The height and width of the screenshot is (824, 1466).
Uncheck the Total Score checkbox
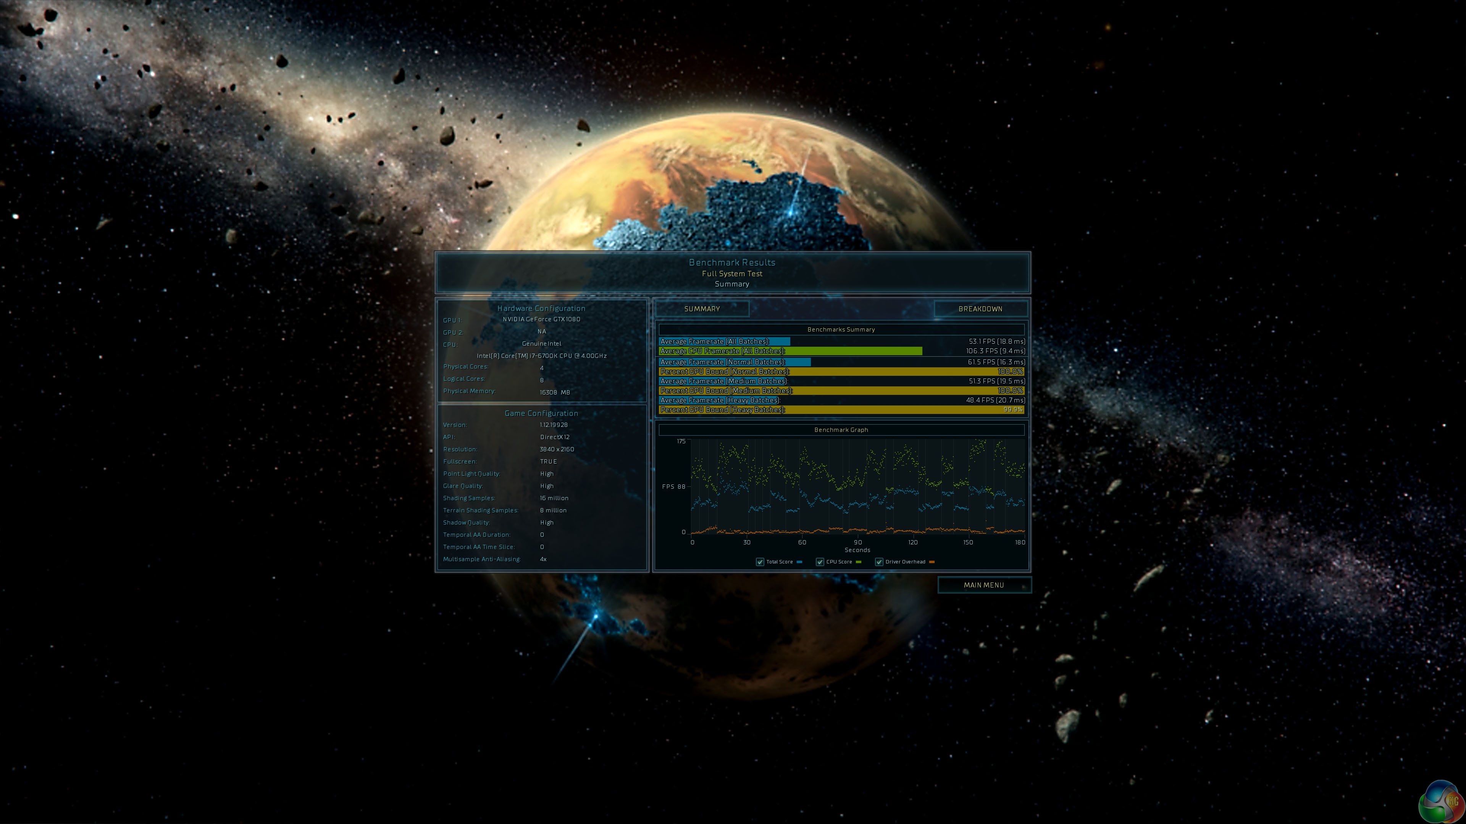[760, 562]
